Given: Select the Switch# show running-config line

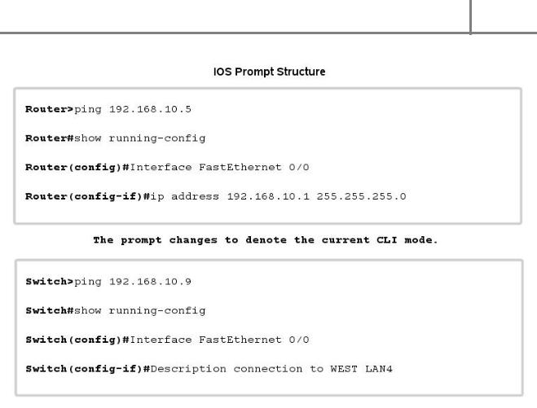Looking at the screenshot, I should click(116, 311).
